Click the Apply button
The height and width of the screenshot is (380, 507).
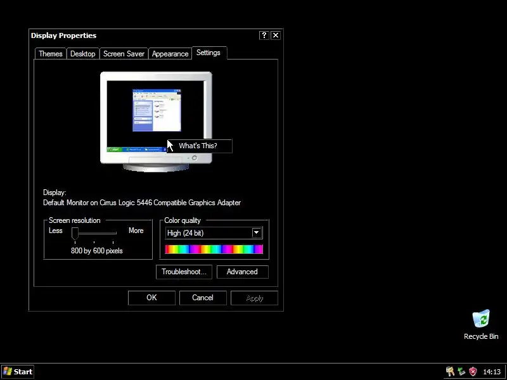coord(255,298)
